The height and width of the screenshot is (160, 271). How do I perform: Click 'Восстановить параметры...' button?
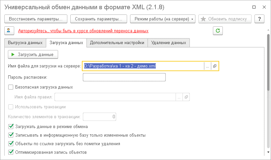click(x=36, y=19)
